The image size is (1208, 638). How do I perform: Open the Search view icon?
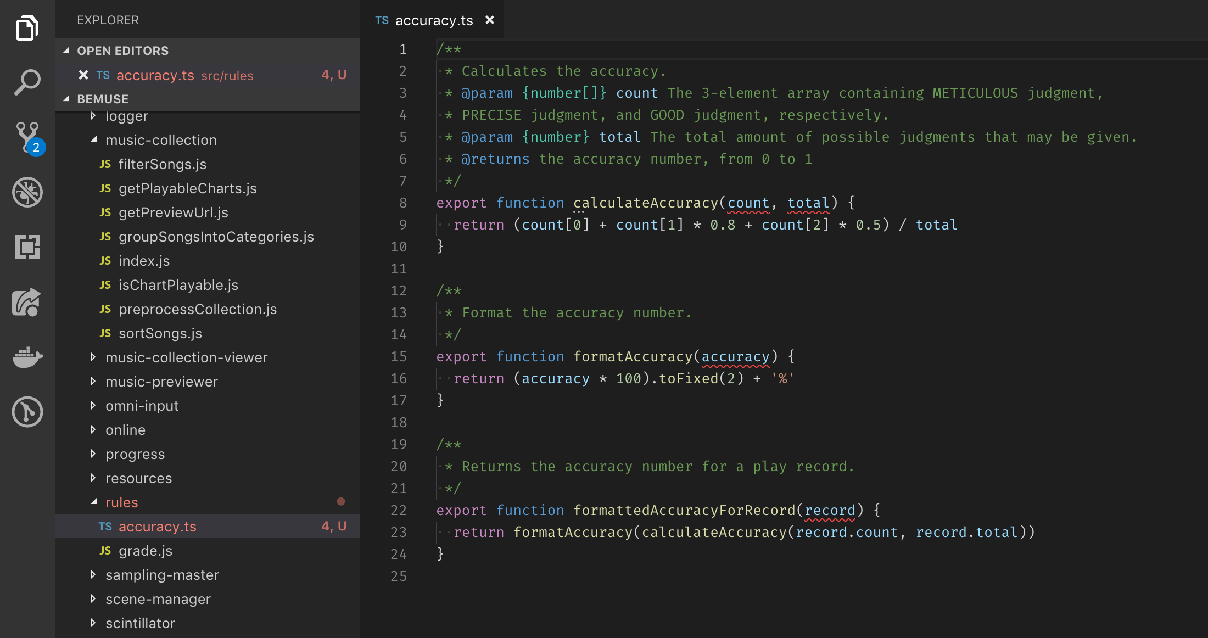27,82
